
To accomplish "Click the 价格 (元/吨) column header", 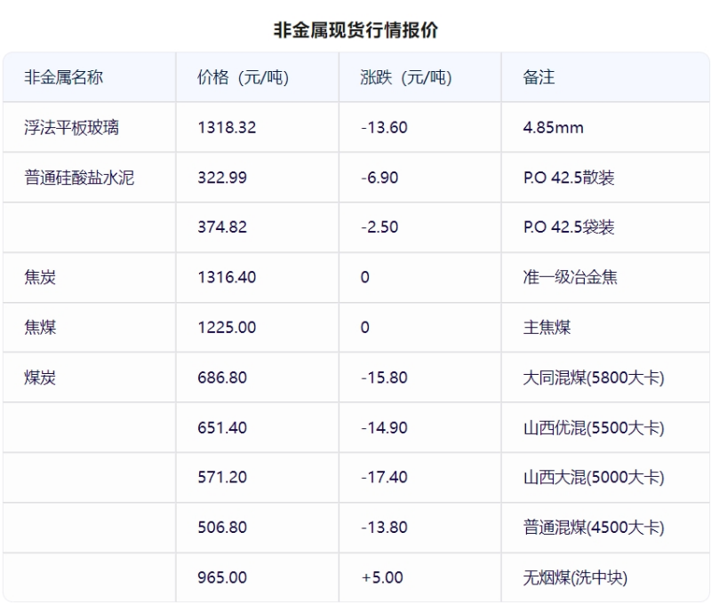I will [x=243, y=77].
